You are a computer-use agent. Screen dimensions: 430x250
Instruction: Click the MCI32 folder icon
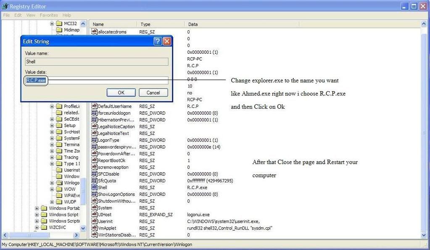[x=59, y=23]
